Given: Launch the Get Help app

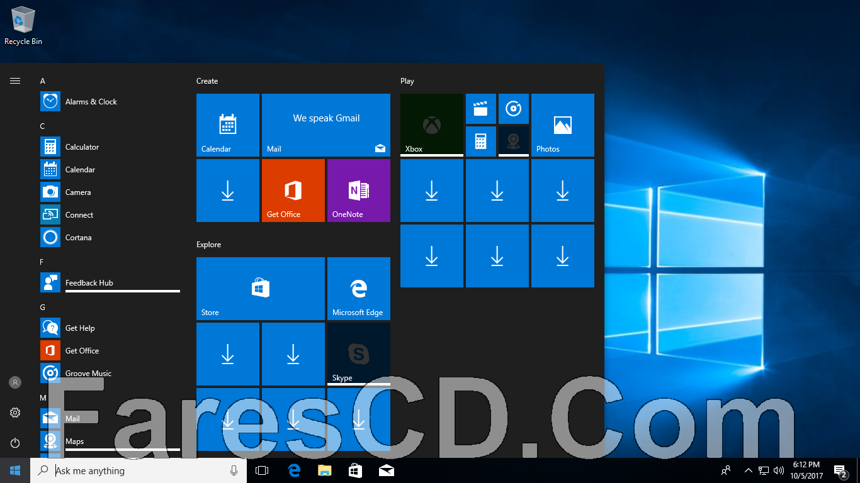Looking at the screenshot, I should (110, 328).
